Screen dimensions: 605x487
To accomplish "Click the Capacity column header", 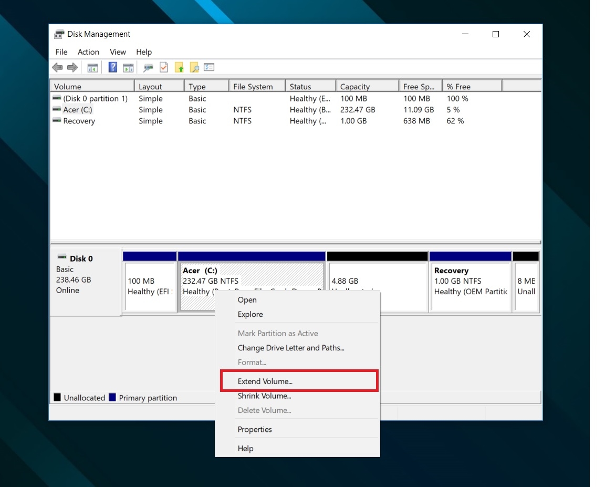I will point(354,86).
